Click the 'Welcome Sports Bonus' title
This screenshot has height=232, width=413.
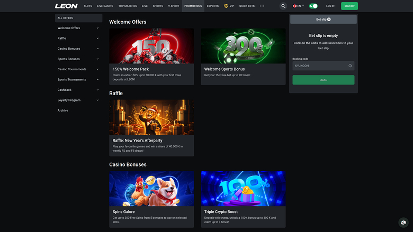point(225,69)
